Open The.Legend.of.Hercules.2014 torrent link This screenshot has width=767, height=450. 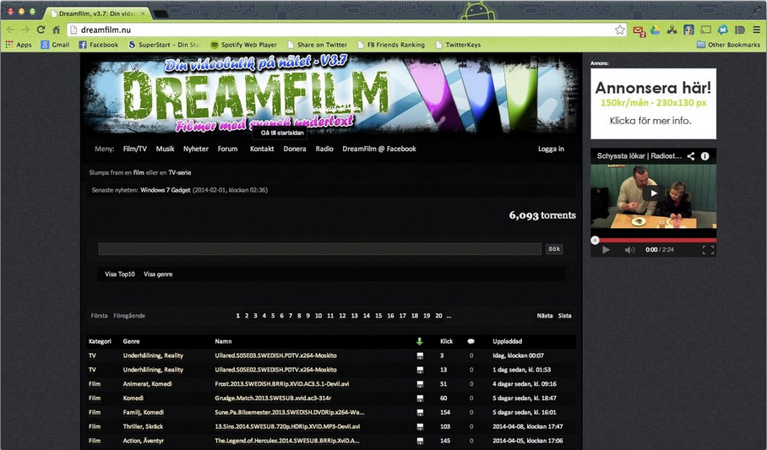(287, 441)
